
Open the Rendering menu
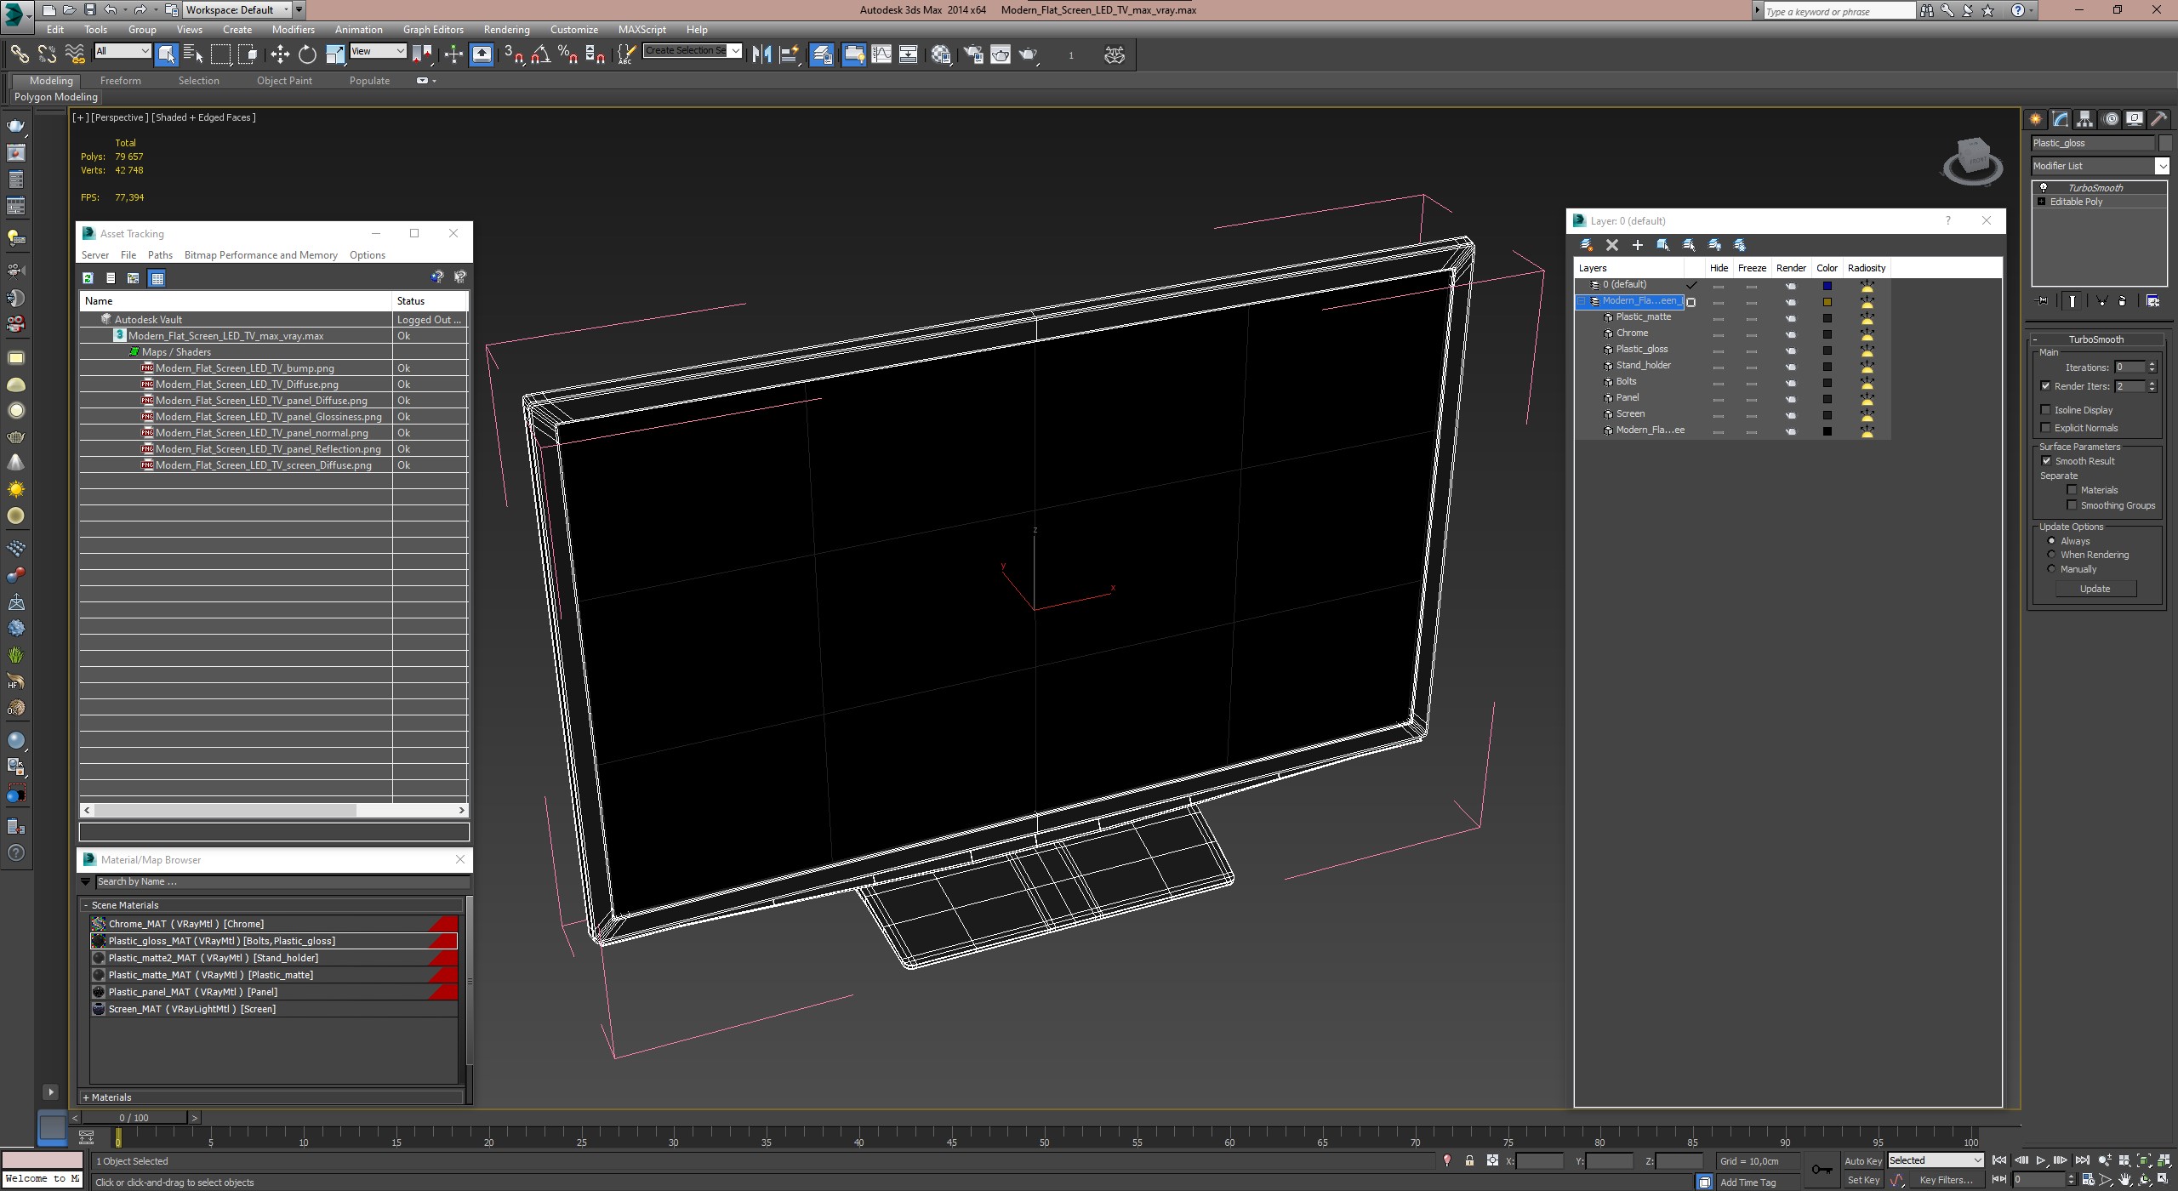[506, 29]
